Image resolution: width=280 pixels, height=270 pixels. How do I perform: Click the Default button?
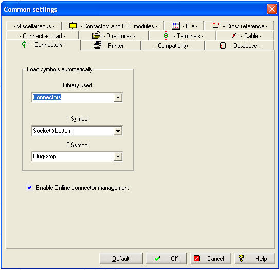click(x=121, y=258)
